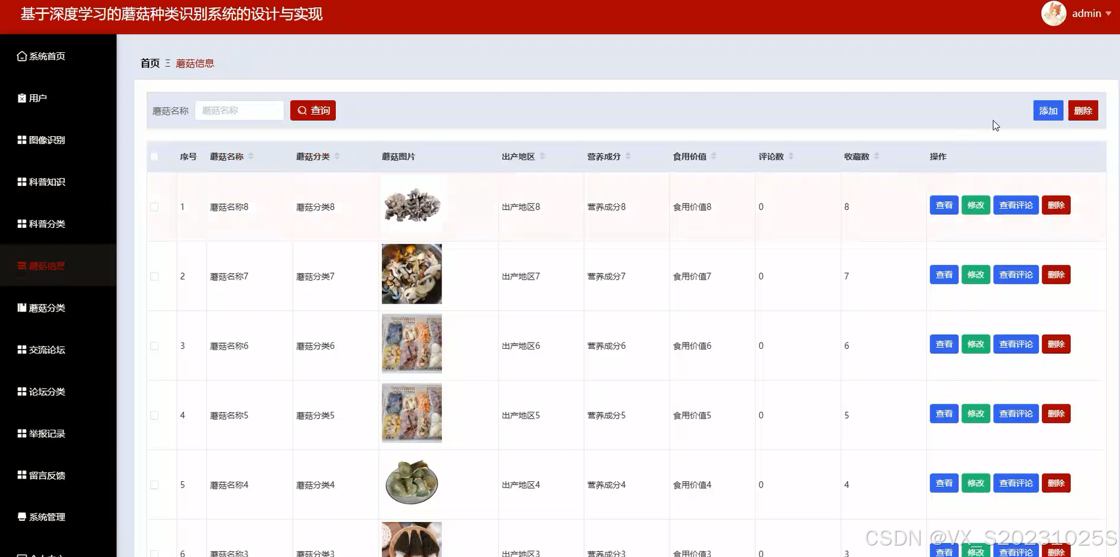Open 交流论坛 sidebar item
The height and width of the screenshot is (557, 1120).
pyautogui.click(x=41, y=350)
